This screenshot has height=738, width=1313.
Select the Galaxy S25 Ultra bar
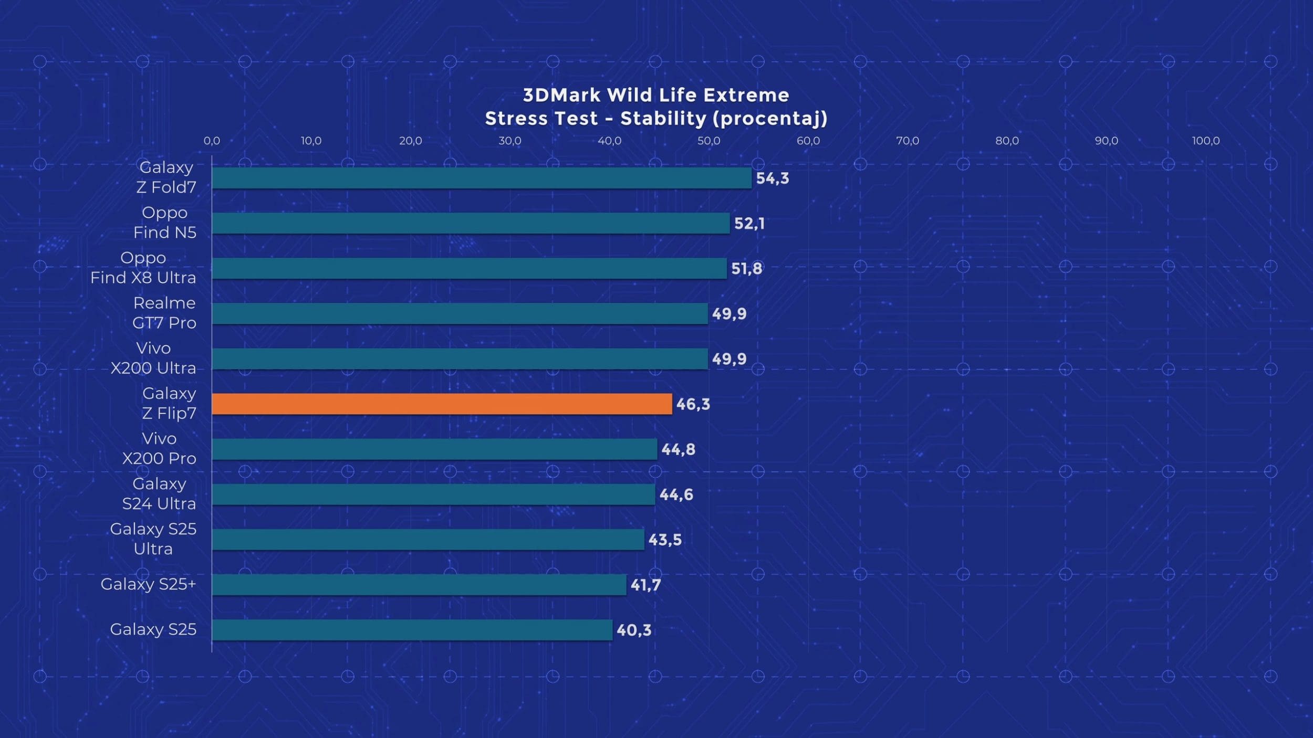[x=428, y=540]
